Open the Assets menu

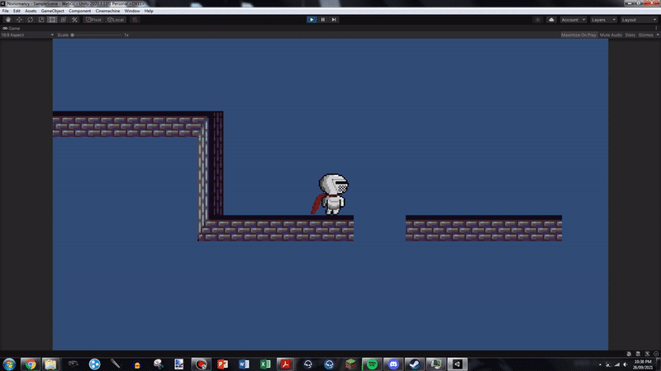click(31, 11)
